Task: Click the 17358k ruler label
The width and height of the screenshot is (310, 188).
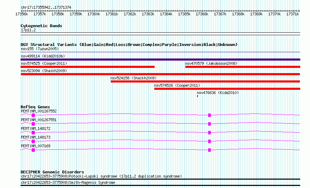Action: [x=58, y=14]
